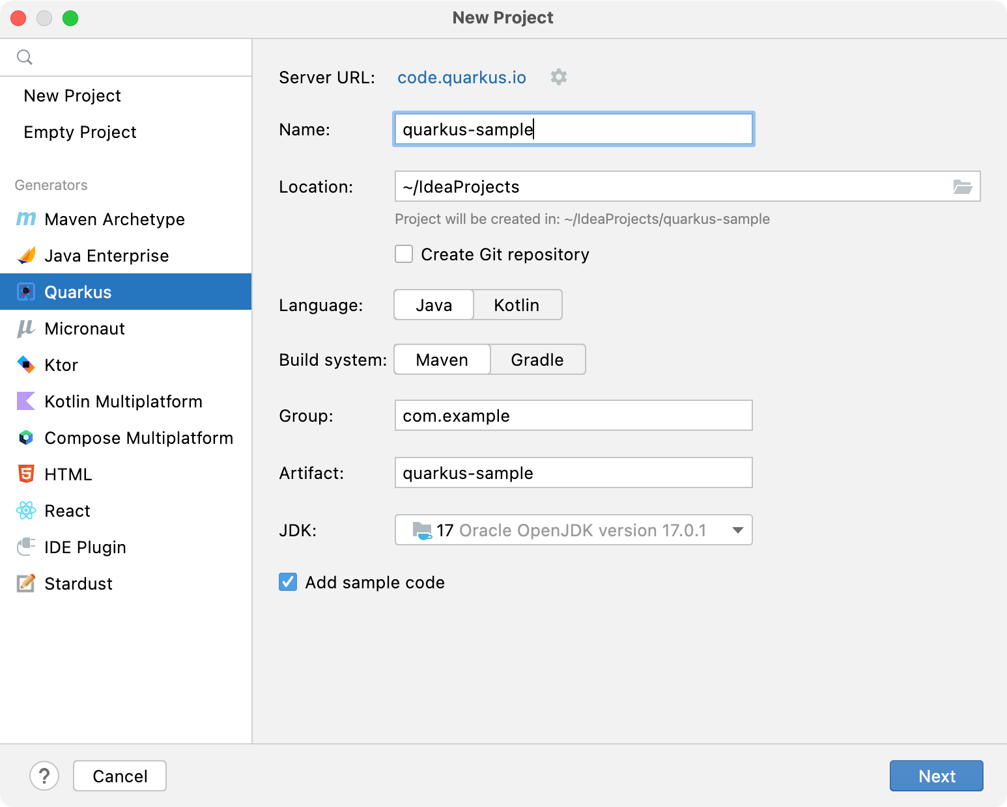The height and width of the screenshot is (807, 1007).
Task: Click into the Artifact field
Action: point(574,472)
